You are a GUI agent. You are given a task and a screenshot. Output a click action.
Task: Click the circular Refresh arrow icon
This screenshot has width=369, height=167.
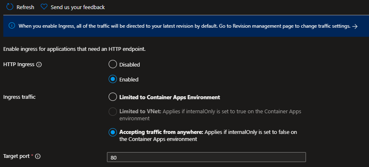(x=10, y=7)
